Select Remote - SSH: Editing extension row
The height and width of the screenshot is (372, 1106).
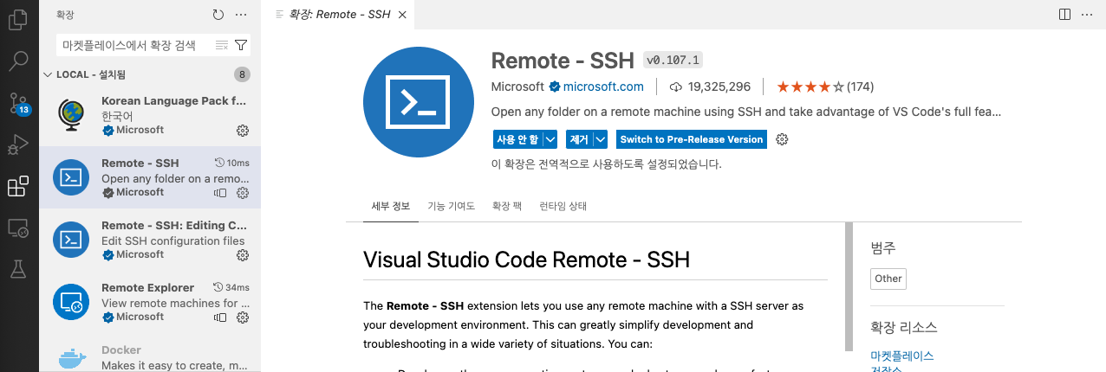click(150, 241)
